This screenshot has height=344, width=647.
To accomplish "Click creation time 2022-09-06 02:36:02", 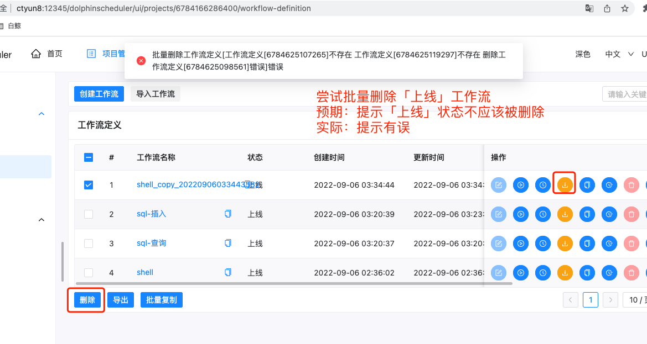I will [354, 273].
